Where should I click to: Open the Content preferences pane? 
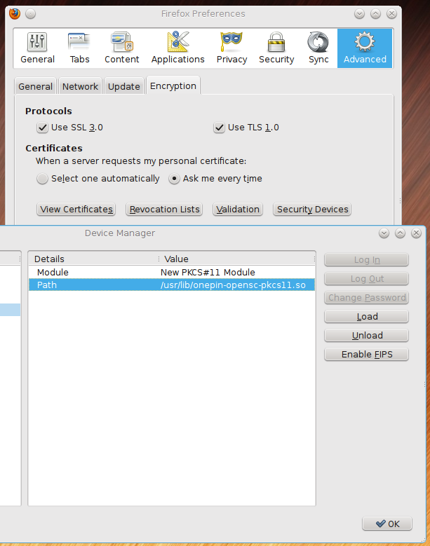[121, 48]
